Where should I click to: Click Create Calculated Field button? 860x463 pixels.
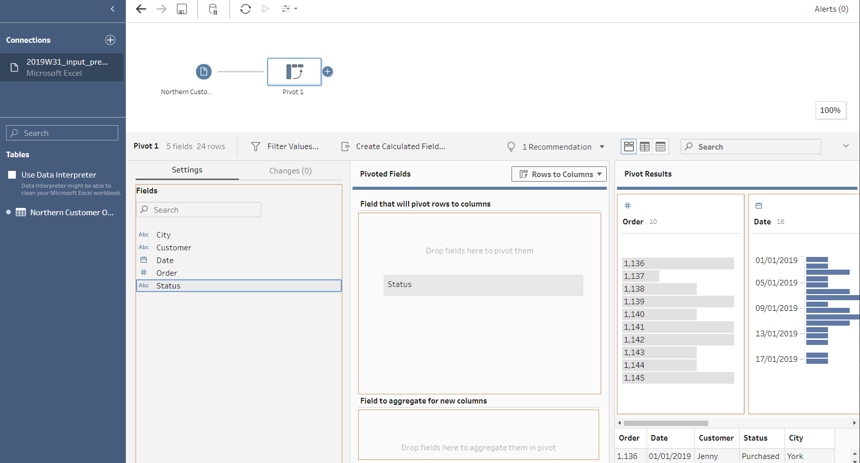click(393, 147)
